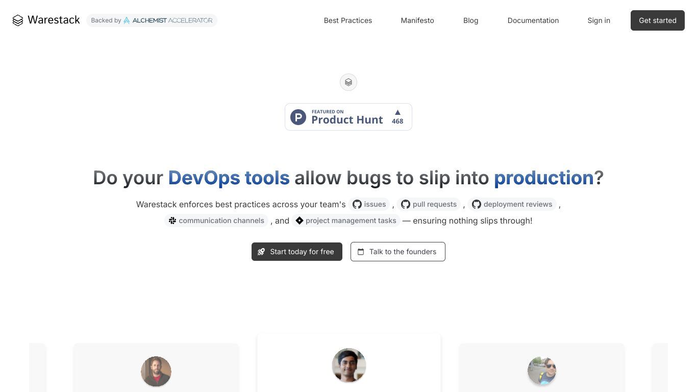Screen dimensions: 697x392
Task: Click the Warestack brand name
Action: [54, 20]
